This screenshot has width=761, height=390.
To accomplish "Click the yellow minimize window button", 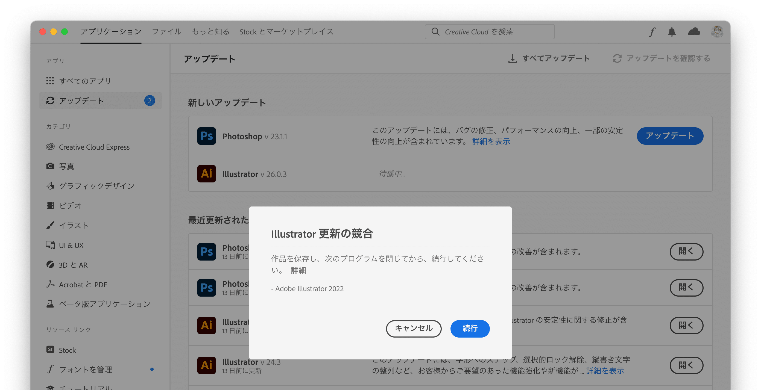I will point(54,32).
